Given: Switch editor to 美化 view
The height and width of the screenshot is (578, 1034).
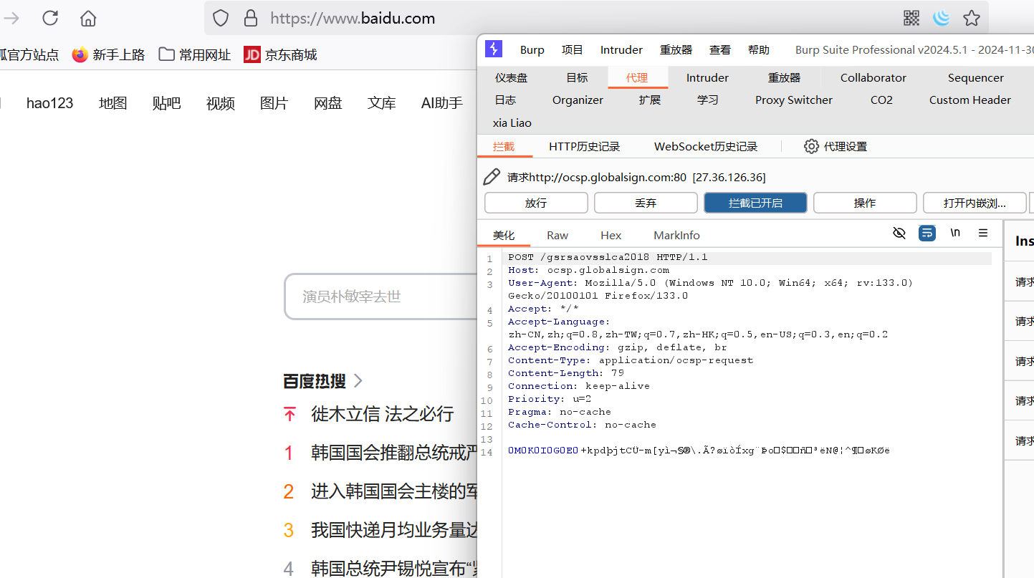Looking at the screenshot, I should [x=504, y=235].
